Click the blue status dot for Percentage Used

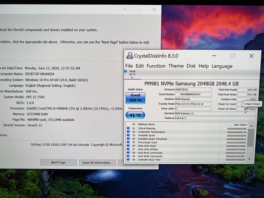click(128, 142)
